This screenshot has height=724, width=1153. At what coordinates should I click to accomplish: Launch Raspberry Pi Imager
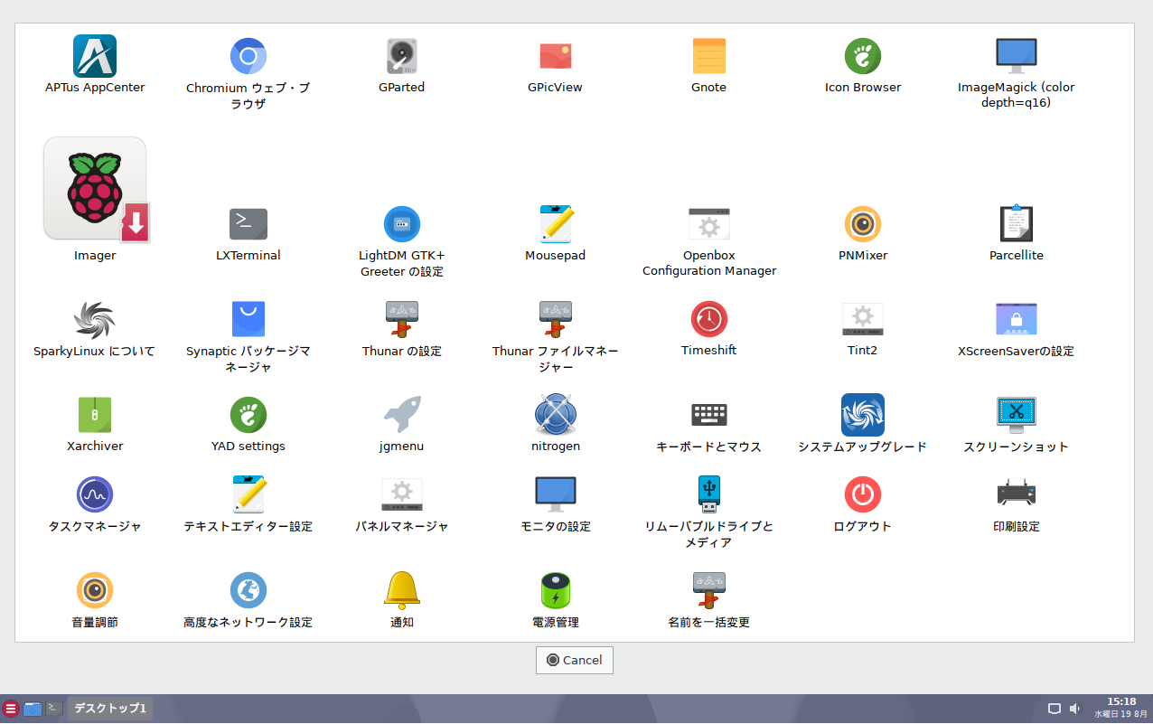96,189
